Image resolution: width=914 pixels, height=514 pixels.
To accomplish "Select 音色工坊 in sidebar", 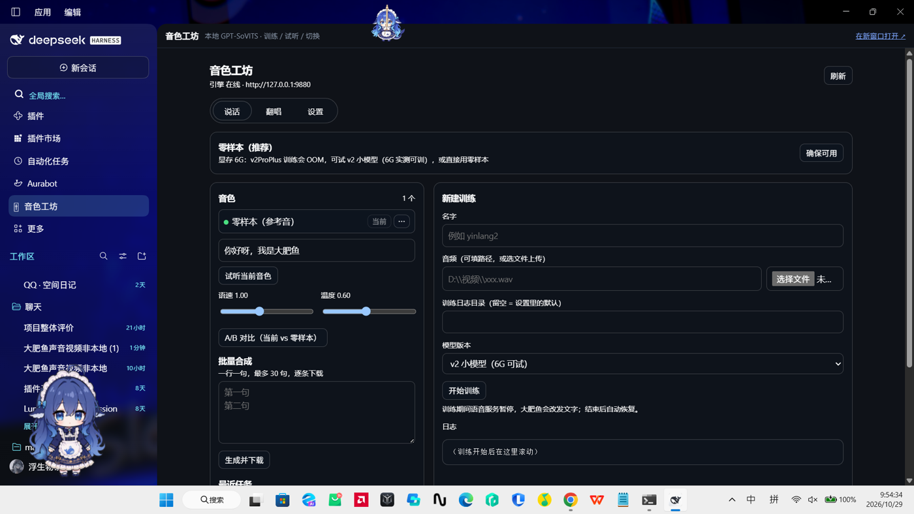I will (78, 206).
